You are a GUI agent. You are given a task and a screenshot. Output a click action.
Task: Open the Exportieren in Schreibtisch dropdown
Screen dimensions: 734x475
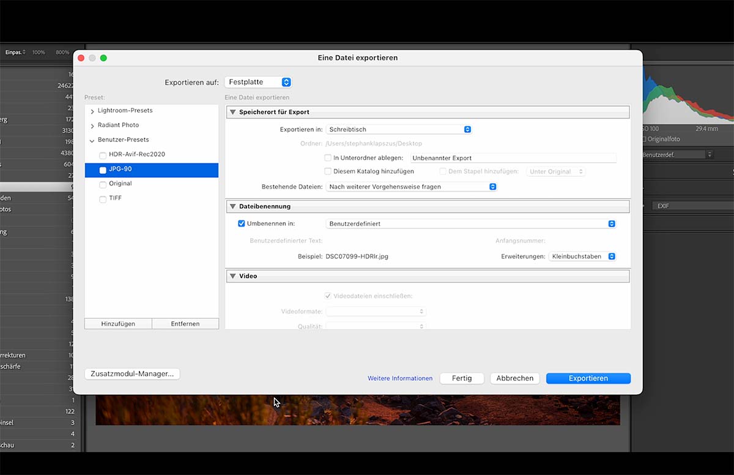point(399,129)
